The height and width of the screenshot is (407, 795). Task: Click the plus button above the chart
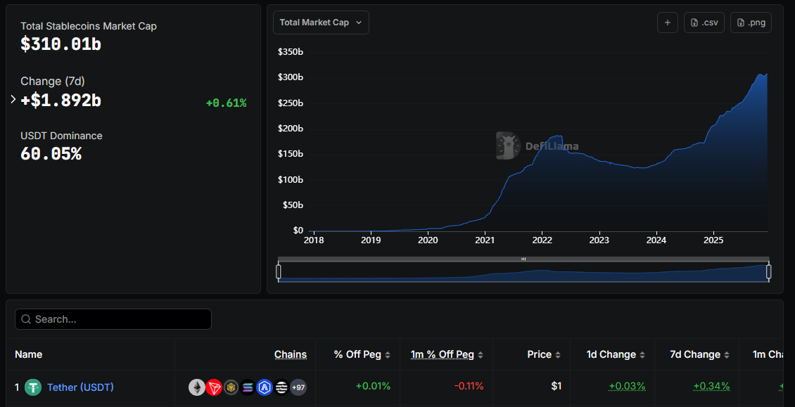pos(667,22)
